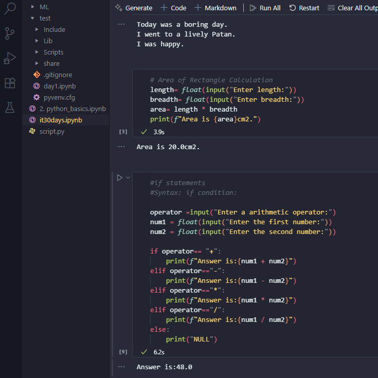
Task: Click the lines icon beside Clear All Outputs
Action: 331,8
